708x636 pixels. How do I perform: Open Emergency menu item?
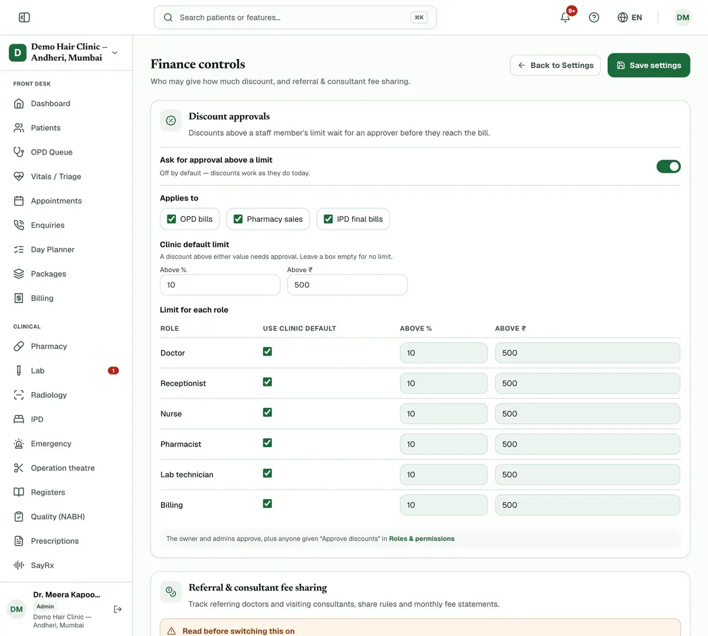(x=66, y=444)
